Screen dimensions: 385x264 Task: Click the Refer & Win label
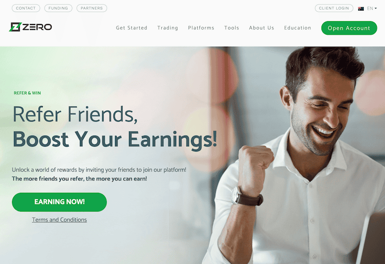[27, 93]
